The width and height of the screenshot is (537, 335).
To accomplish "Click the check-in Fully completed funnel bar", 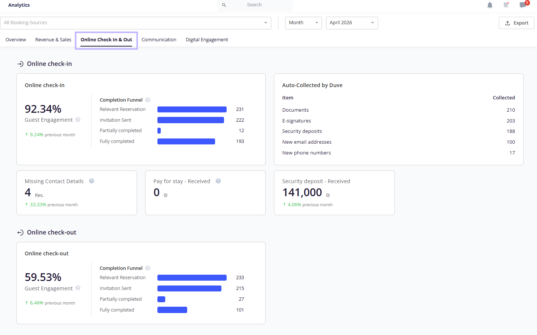I will coord(186,141).
